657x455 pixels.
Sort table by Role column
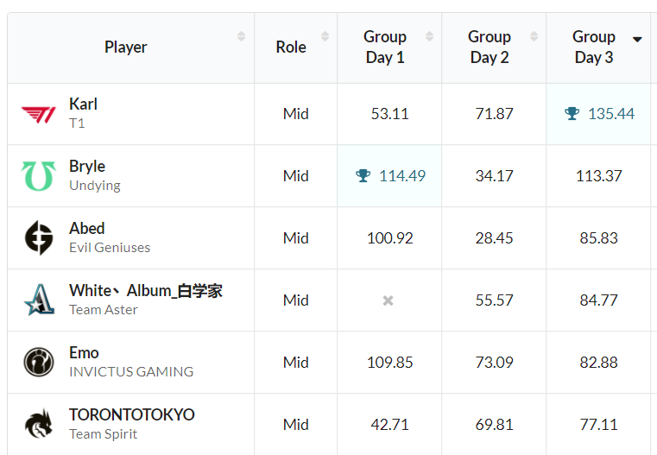click(x=325, y=36)
